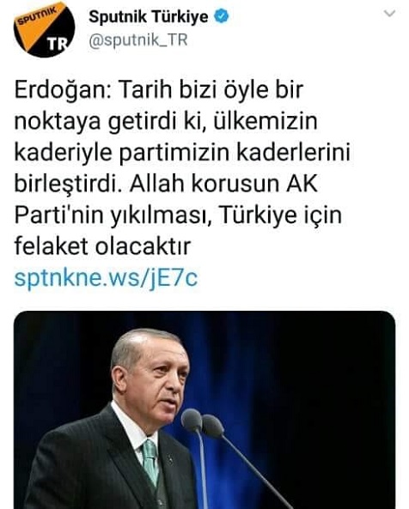Tap the 'Allah korusun AK' text line
This screenshot has width=409, height=509.
point(223,184)
